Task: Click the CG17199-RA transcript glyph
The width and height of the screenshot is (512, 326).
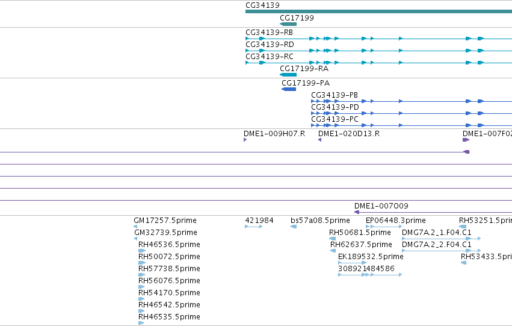Action: click(288, 75)
